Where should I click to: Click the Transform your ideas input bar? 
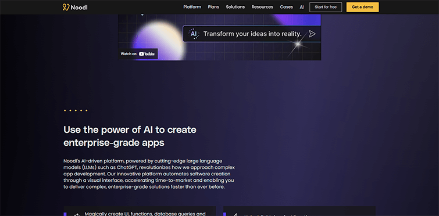251,34
